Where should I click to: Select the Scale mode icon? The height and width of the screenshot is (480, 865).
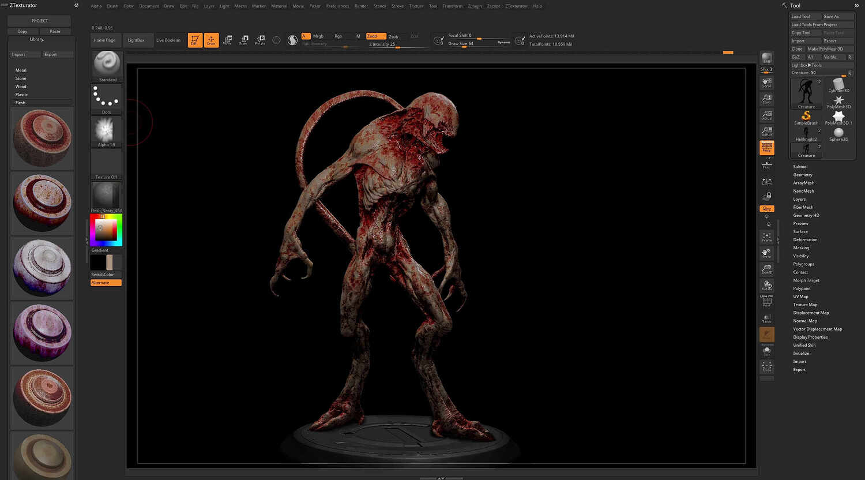[x=243, y=39]
